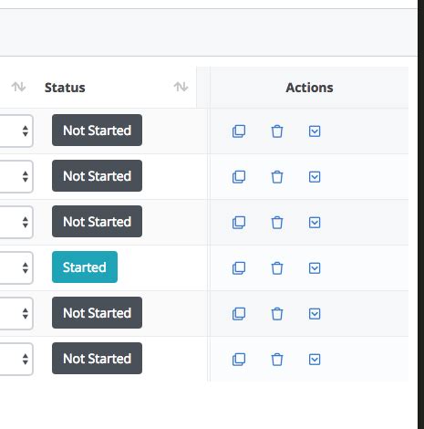Delete the first row using the trash icon
This screenshot has width=424, height=429.
click(x=277, y=131)
